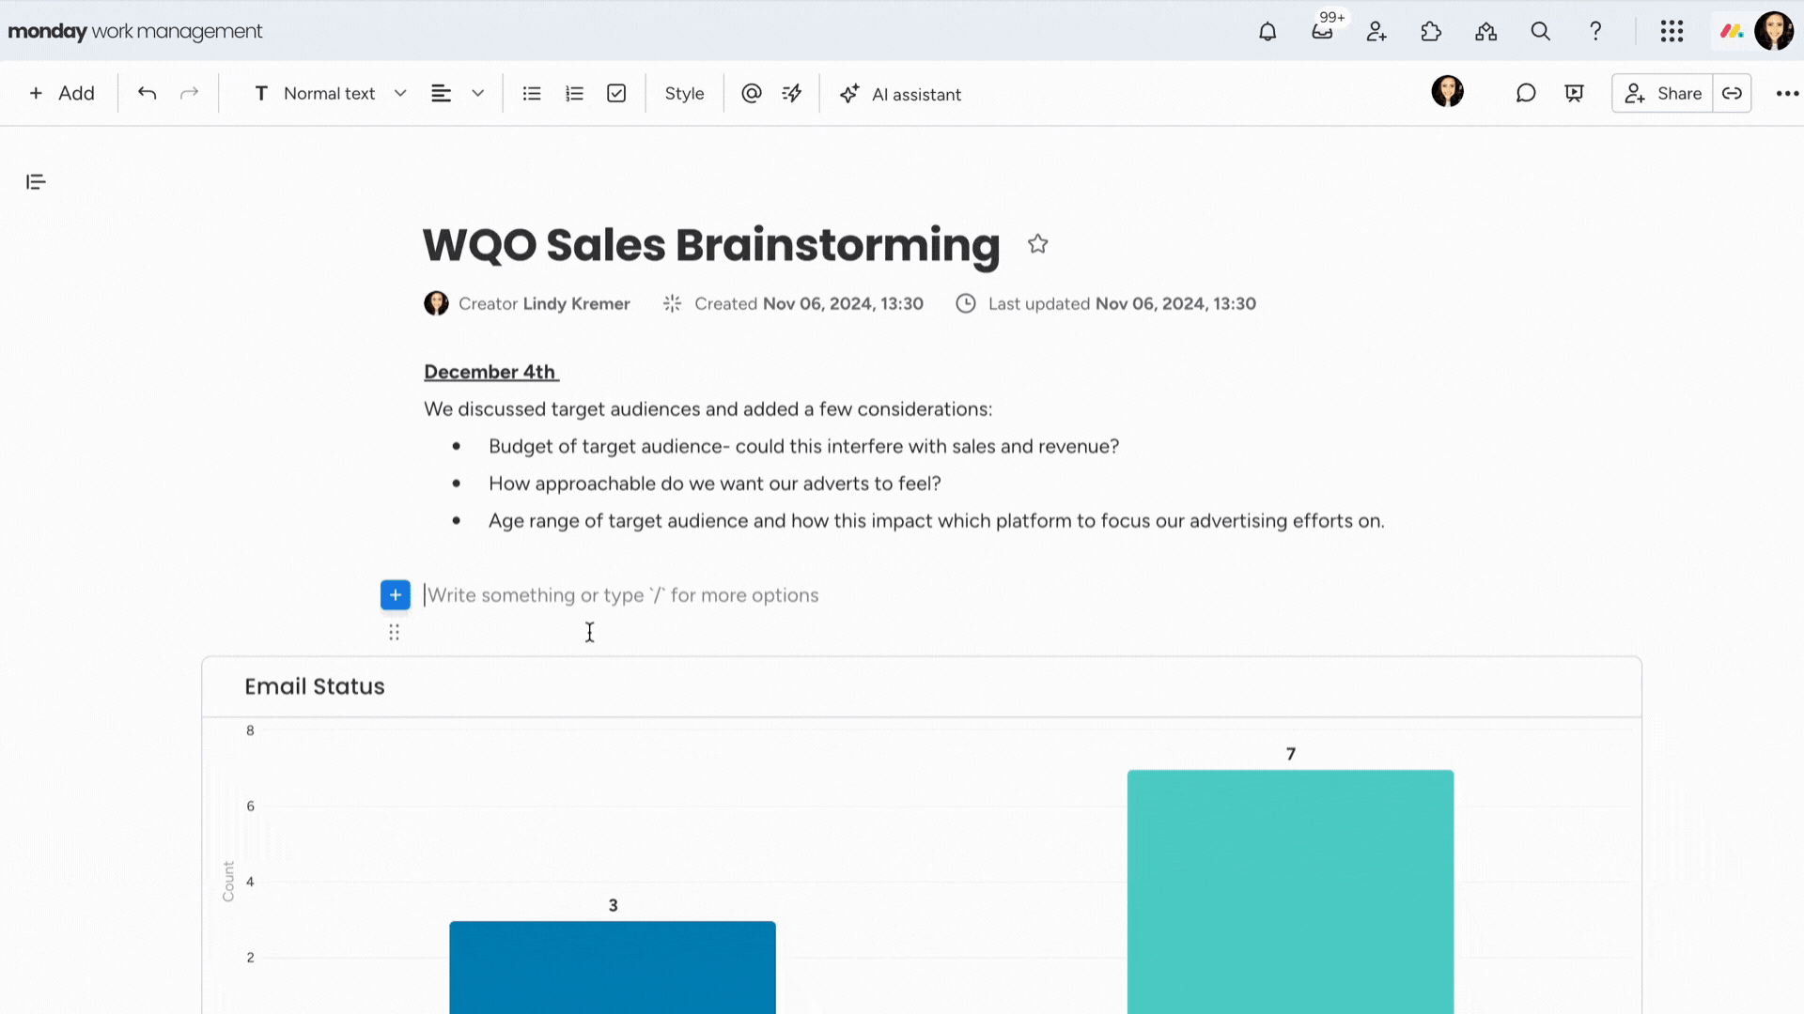
Task: Launch the AI assistant
Action: 900,94
